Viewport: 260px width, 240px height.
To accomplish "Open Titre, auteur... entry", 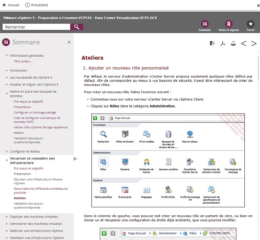I will pos(23,62).
